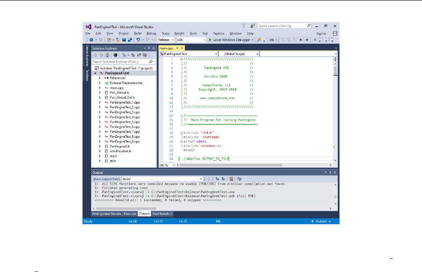Screen dimensions: 422x272
Task: Open the Build menu
Action: coord(138,33)
